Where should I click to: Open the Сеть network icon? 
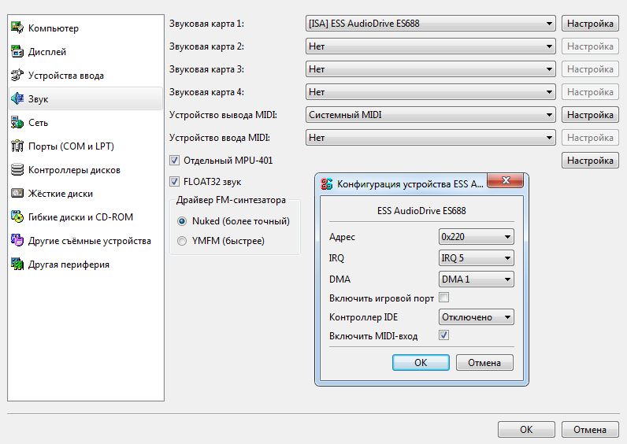click(17, 122)
